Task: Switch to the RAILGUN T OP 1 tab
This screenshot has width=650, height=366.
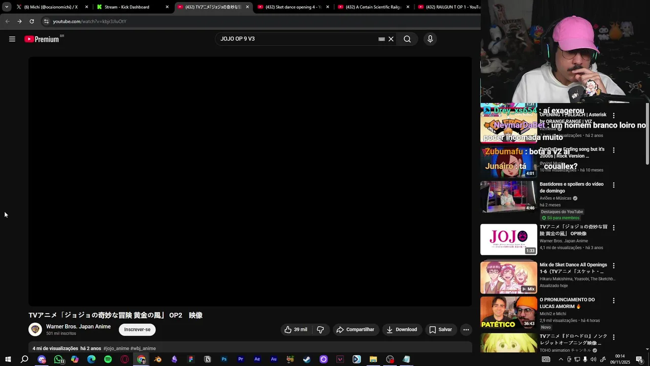Action: click(x=448, y=7)
